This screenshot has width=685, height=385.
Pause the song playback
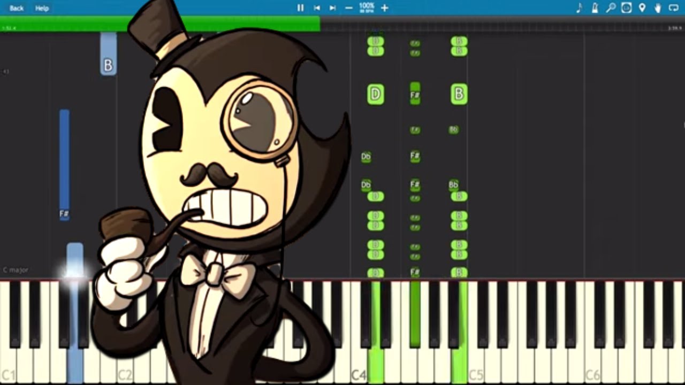(x=300, y=7)
